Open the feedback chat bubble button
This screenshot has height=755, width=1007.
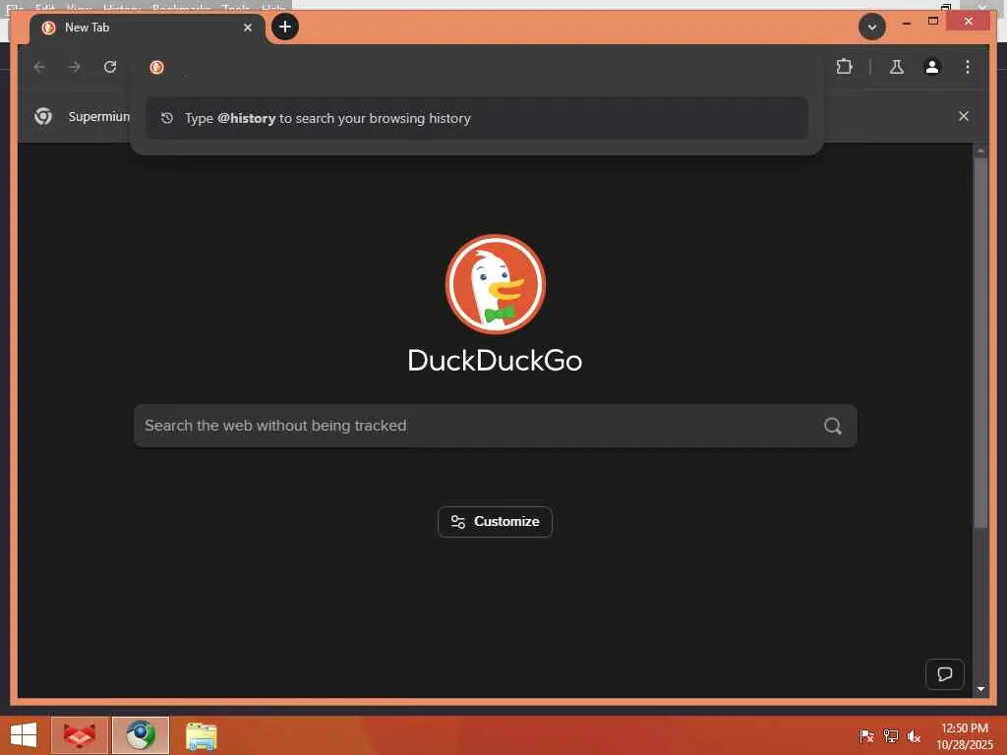pos(945,674)
